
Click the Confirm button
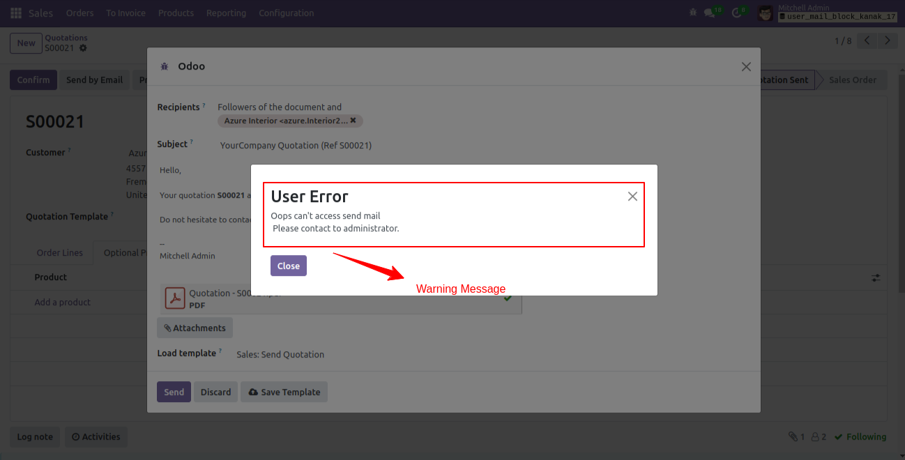[33, 79]
